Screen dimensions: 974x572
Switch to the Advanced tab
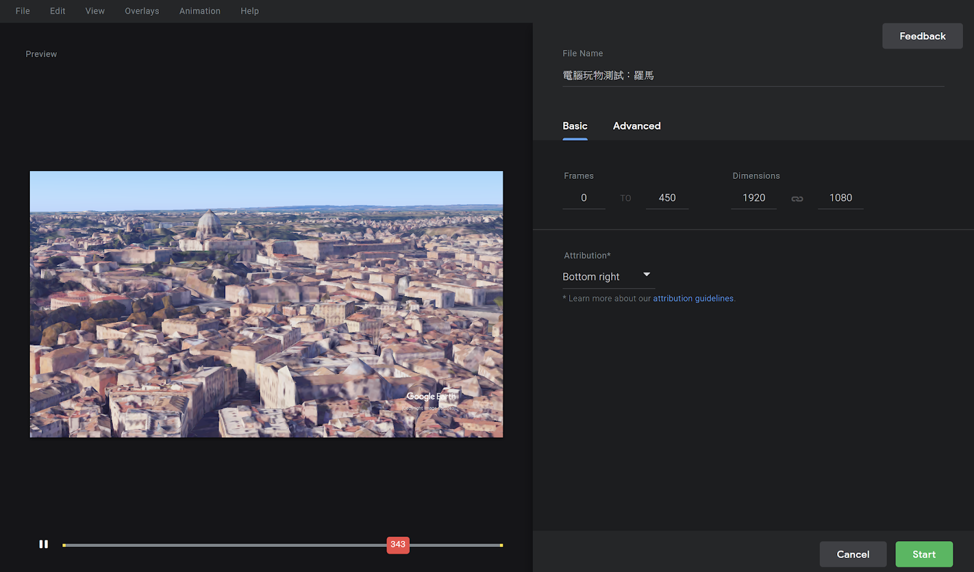(636, 126)
